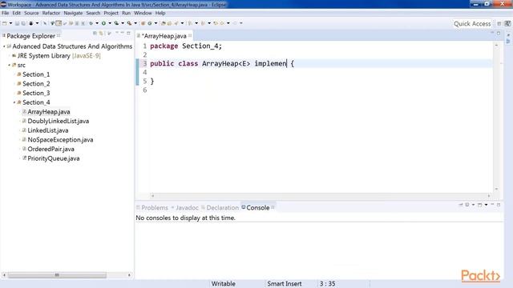513x288 pixels.
Task: Select DoublyLinkedList.java in the tree
Action: coord(59,121)
